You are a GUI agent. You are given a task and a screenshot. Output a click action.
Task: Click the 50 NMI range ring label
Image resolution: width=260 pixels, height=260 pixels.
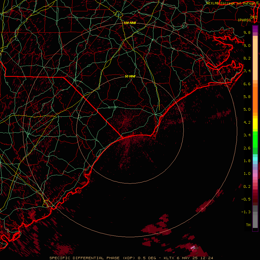130,76
